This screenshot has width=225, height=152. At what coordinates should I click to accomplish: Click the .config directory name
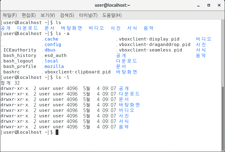pos(52,44)
